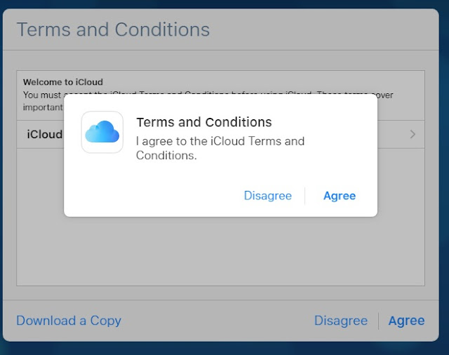
Task: Click the dark blue backdrop outside panel
Action: click(x=223, y=349)
